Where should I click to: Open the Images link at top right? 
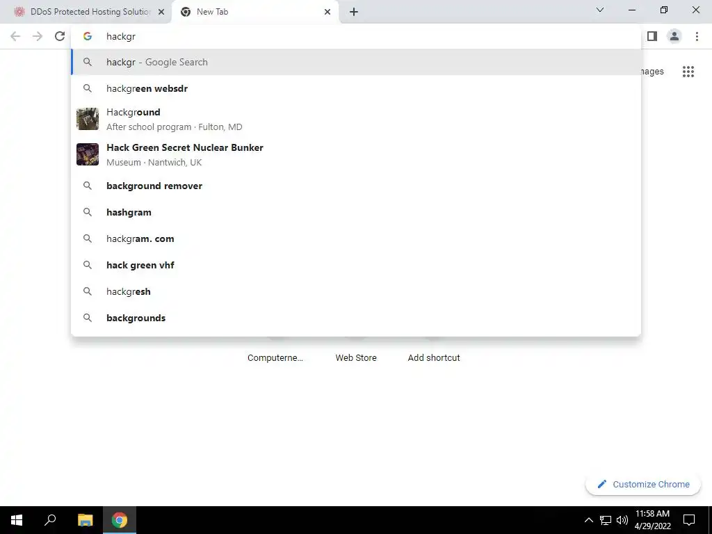click(652, 72)
